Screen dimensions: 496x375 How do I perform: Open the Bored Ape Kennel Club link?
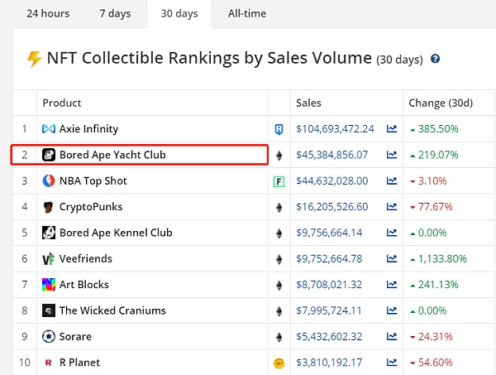tap(116, 233)
